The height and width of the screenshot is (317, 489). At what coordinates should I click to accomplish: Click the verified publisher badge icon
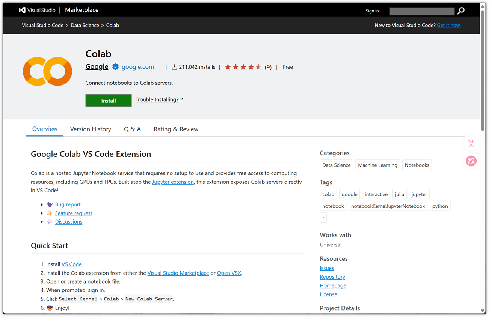pos(116,67)
